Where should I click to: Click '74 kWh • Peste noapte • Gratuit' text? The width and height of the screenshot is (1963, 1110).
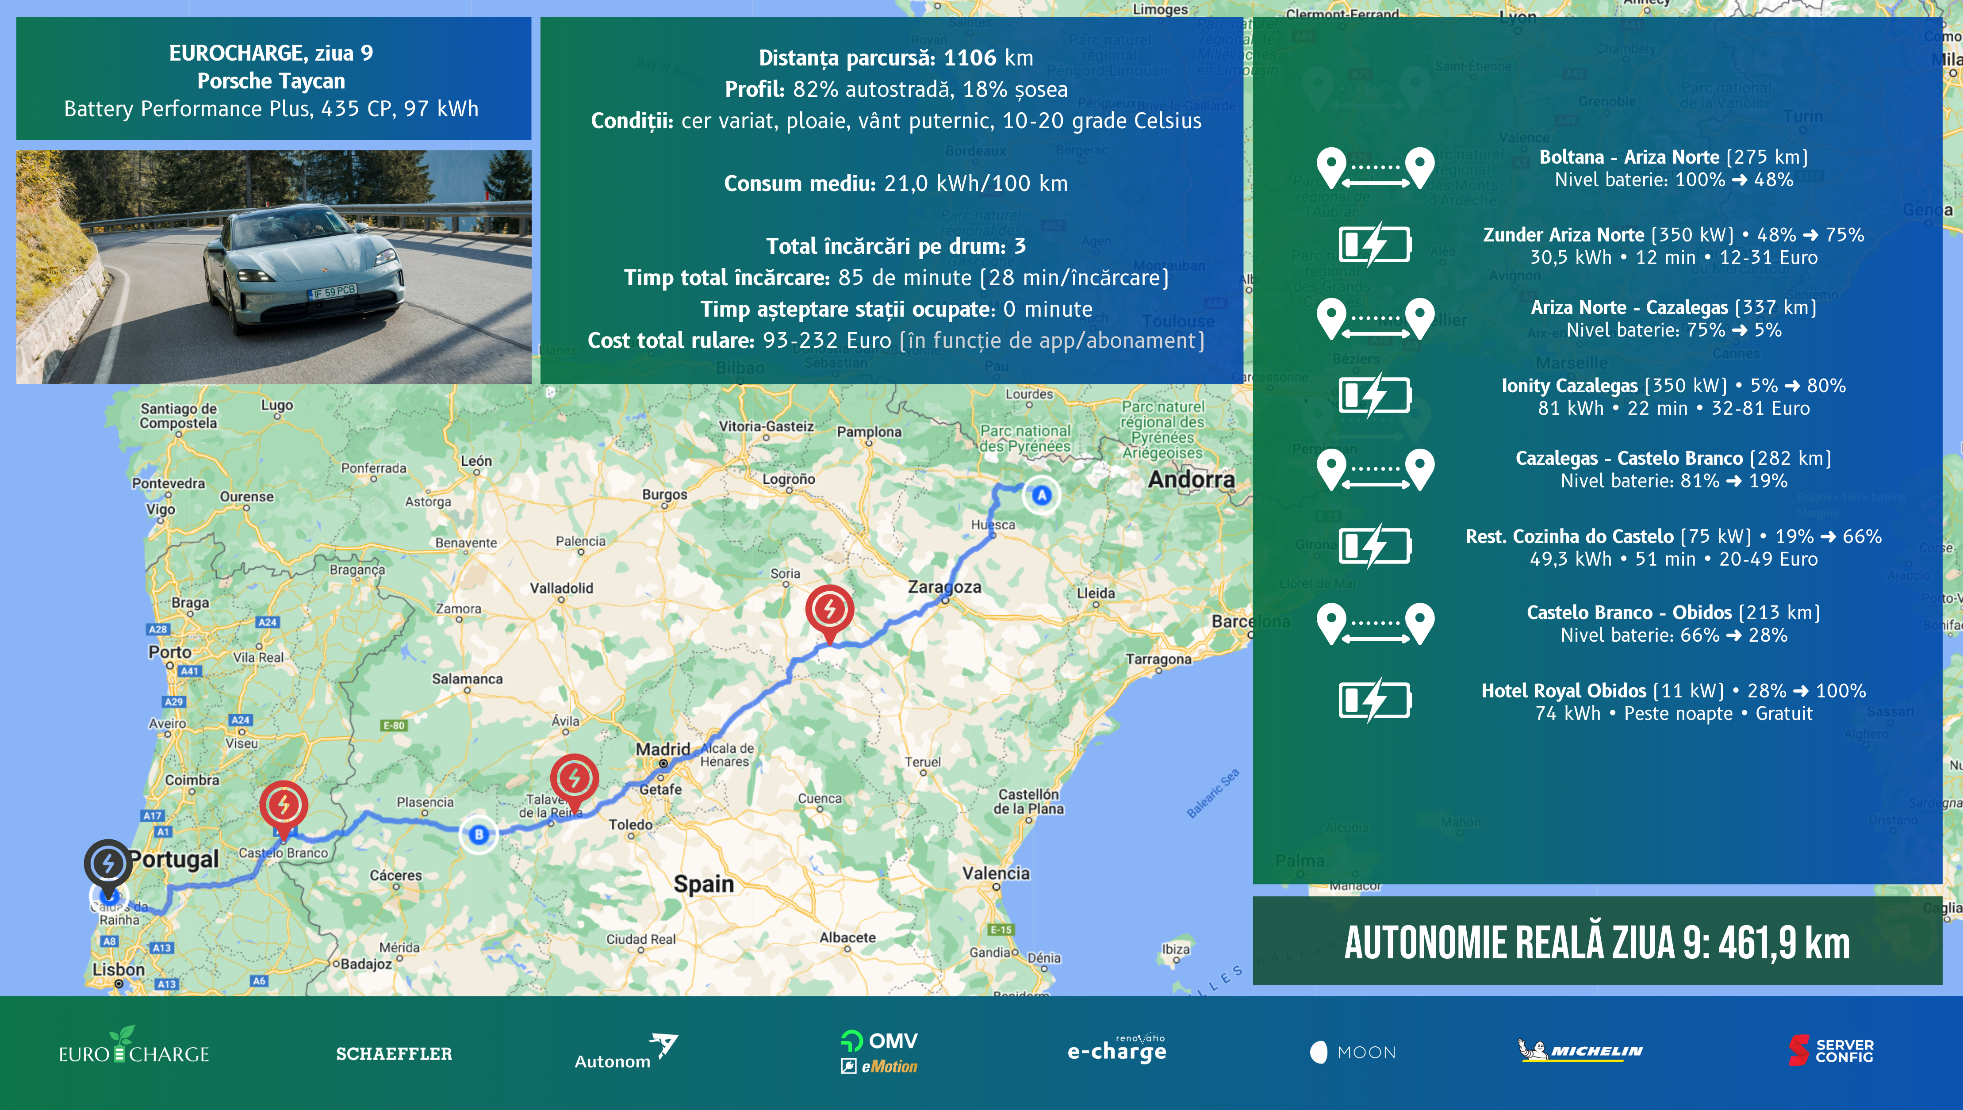(x=1673, y=714)
